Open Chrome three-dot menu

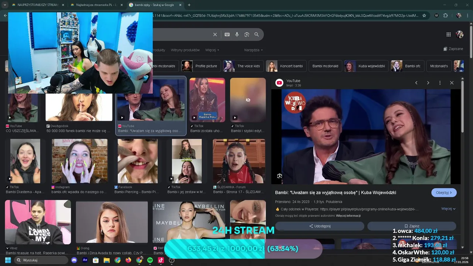pyautogui.click(x=468, y=16)
